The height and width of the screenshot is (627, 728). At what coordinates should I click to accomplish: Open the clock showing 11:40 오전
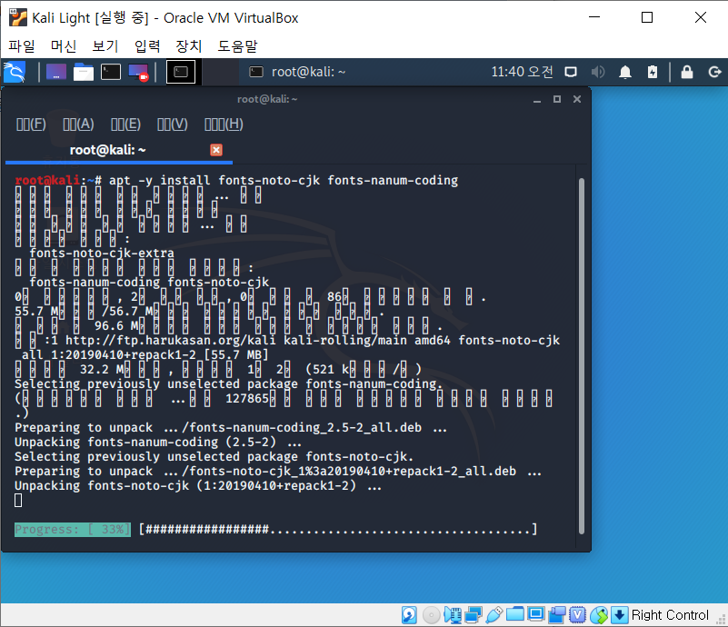pos(522,72)
